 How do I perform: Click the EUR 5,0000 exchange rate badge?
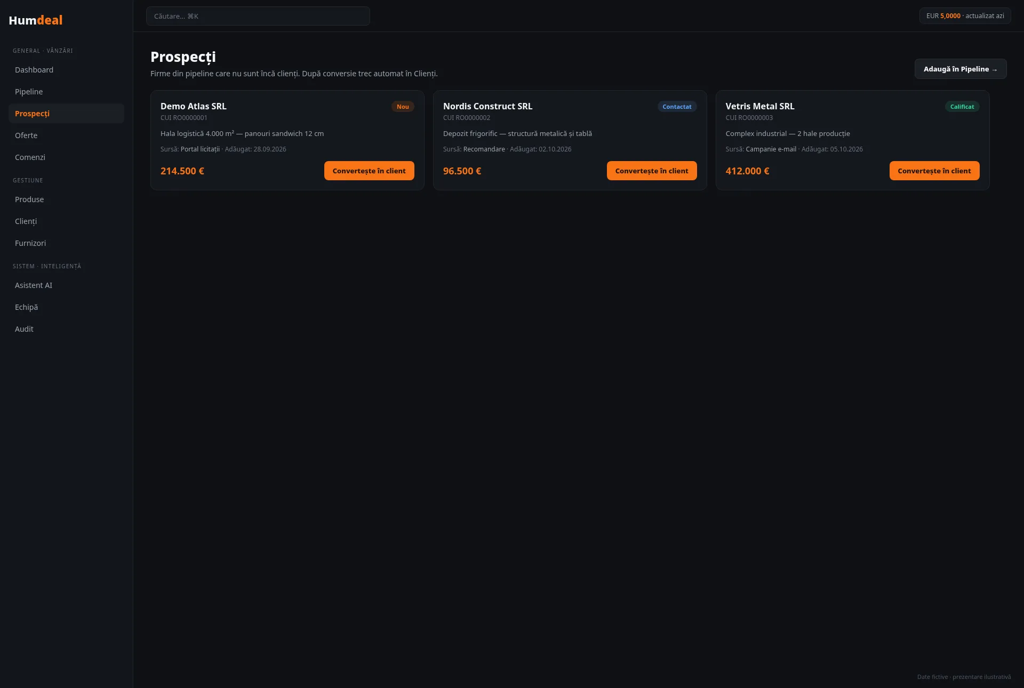(965, 16)
